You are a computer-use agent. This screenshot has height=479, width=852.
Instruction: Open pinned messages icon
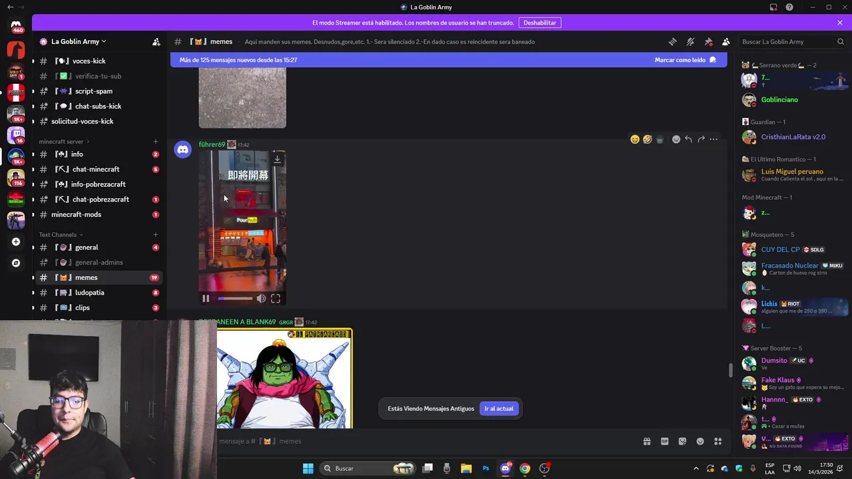tap(708, 41)
